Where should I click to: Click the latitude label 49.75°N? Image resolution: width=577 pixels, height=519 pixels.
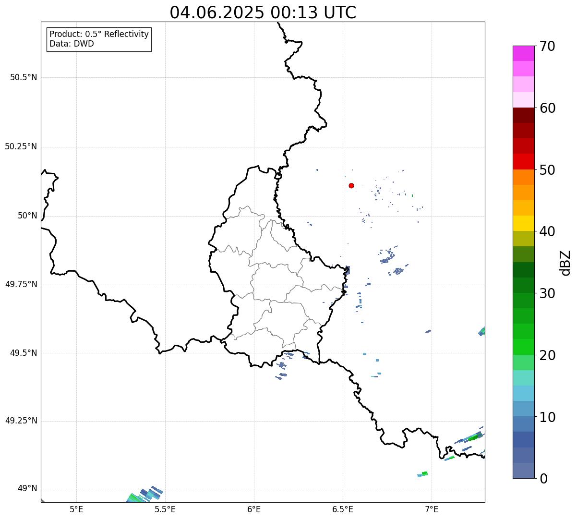pyautogui.click(x=21, y=285)
